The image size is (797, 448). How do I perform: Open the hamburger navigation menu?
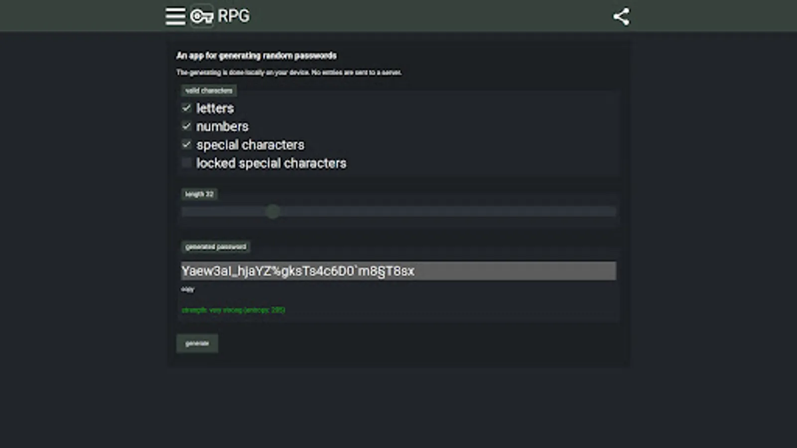[175, 16]
